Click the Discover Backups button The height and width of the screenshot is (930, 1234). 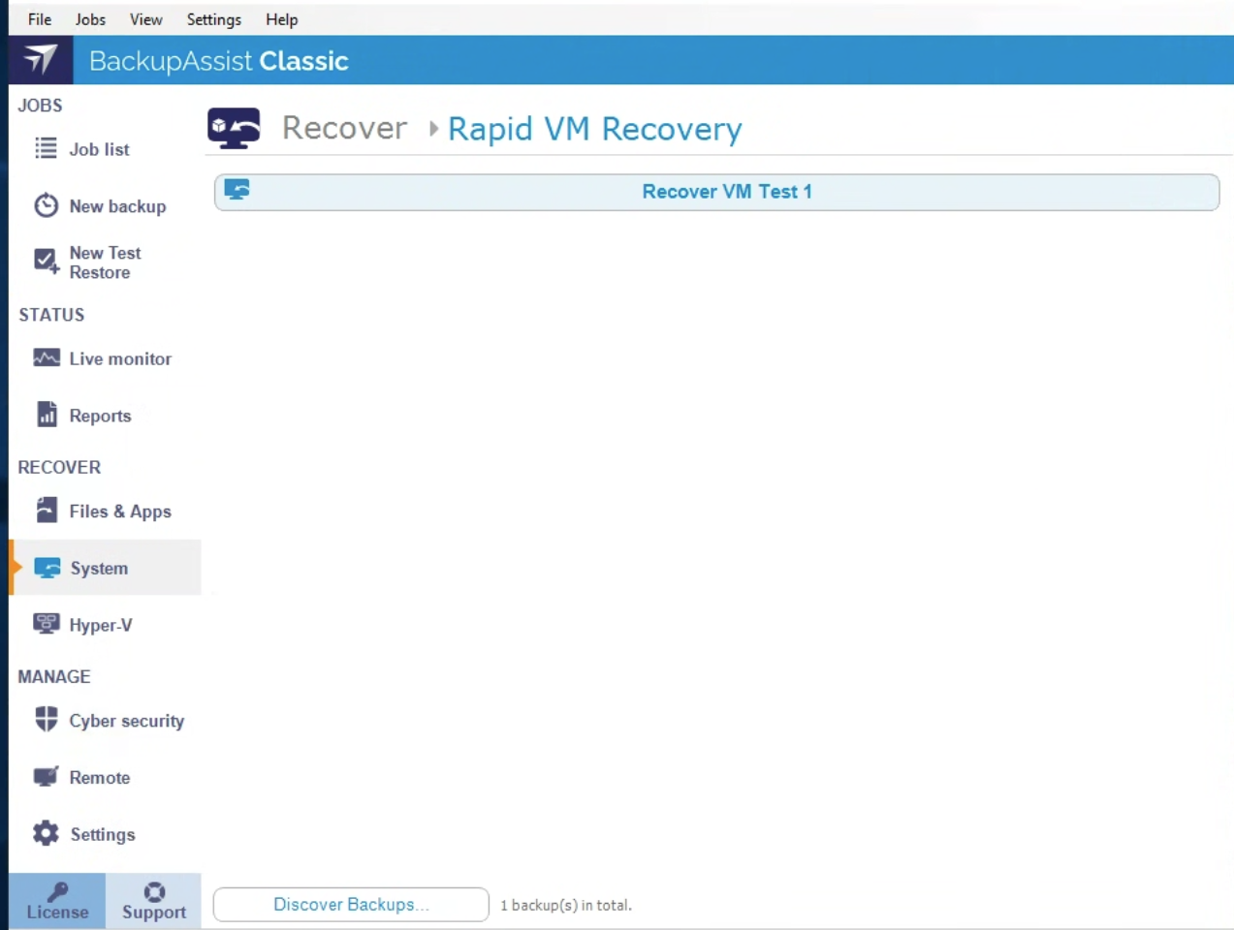coord(351,904)
